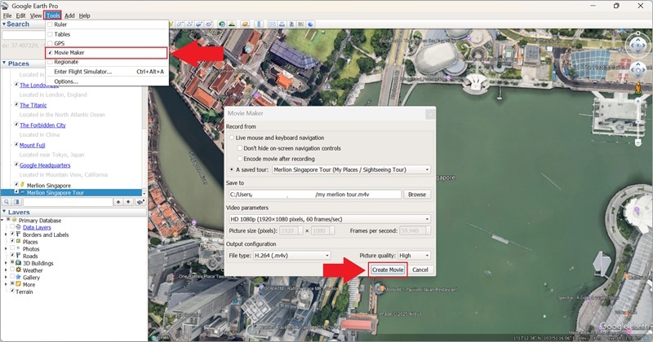Click the View in Google Maps icon
653x342 pixels.
tap(300, 24)
